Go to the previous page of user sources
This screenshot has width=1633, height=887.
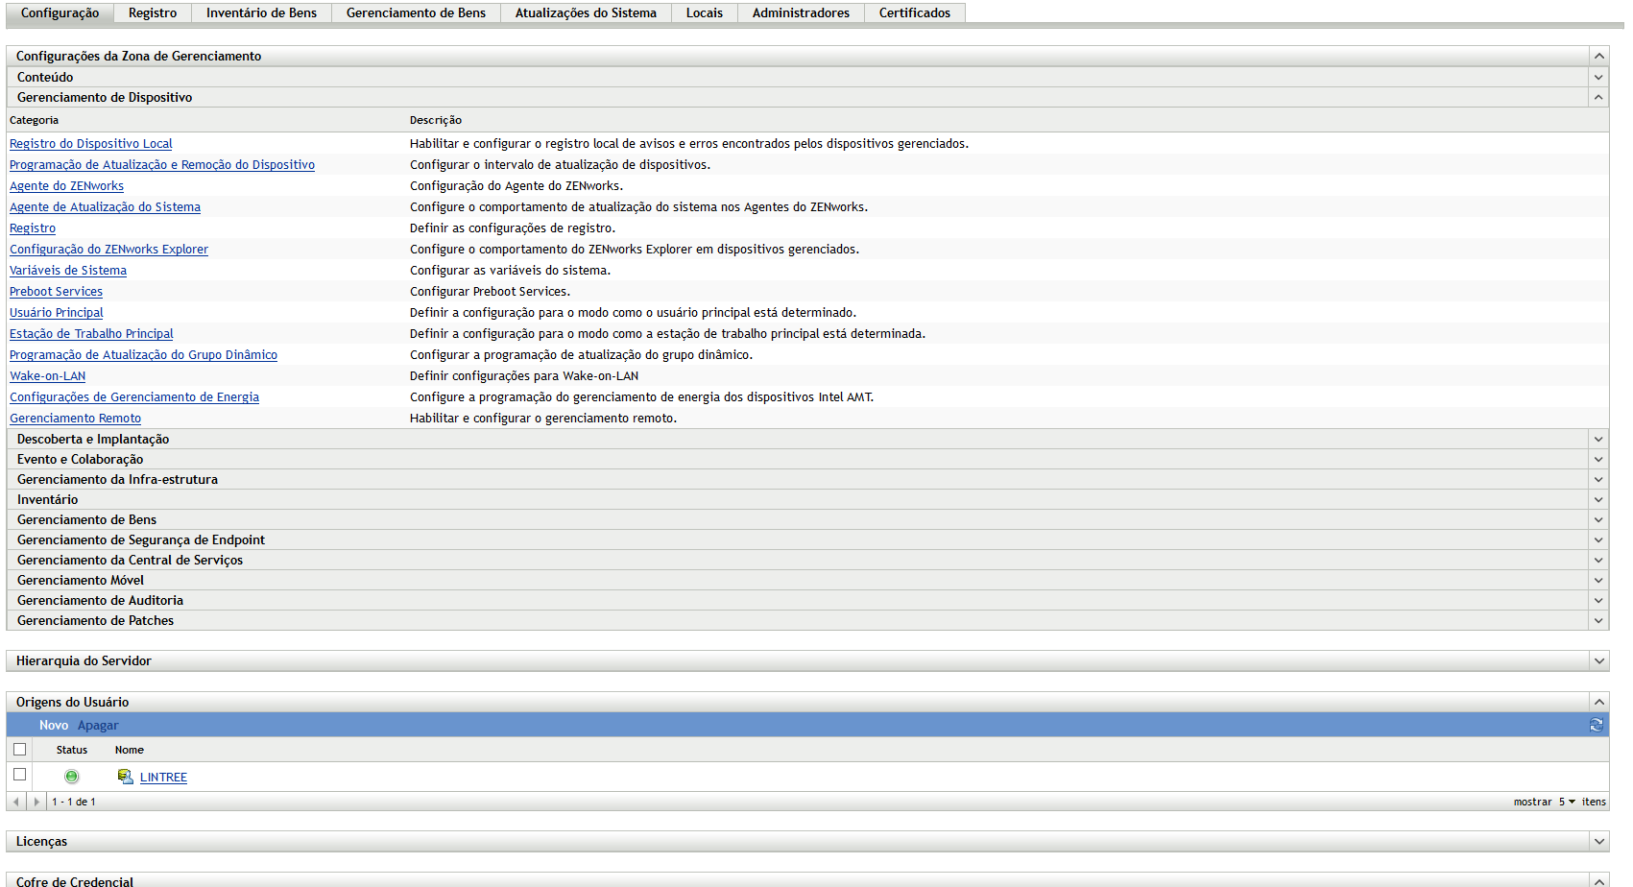click(x=16, y=802)
